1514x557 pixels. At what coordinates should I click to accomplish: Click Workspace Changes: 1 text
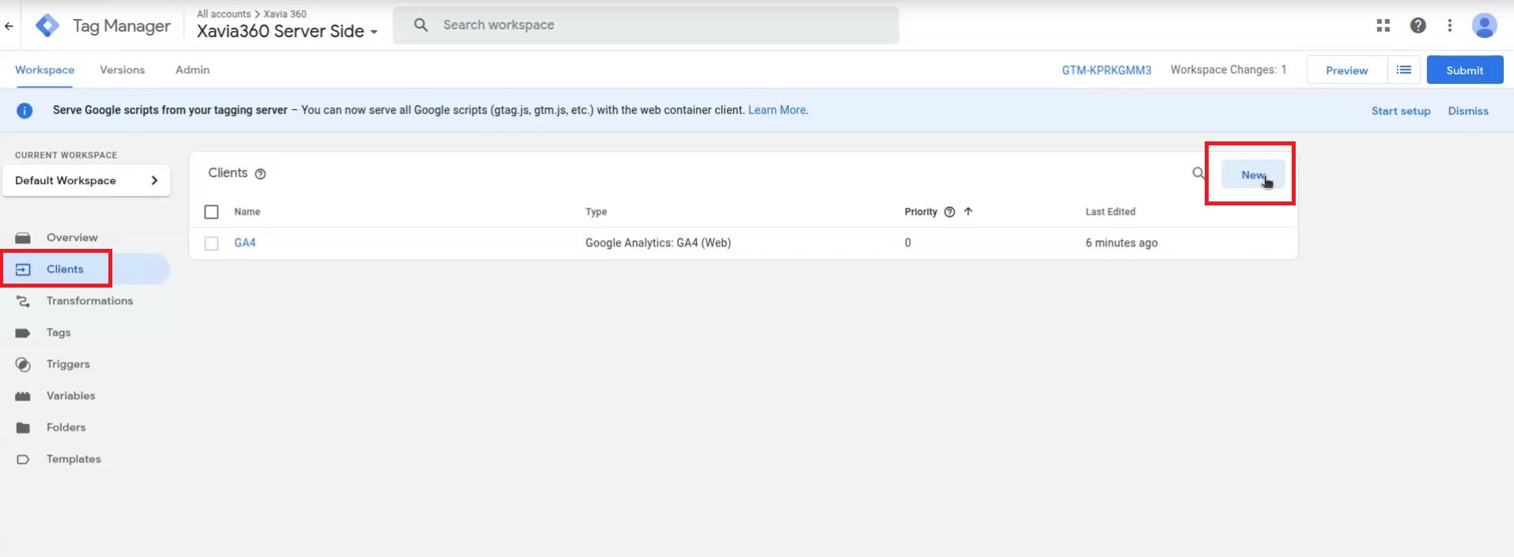[x=1228, y=70]
